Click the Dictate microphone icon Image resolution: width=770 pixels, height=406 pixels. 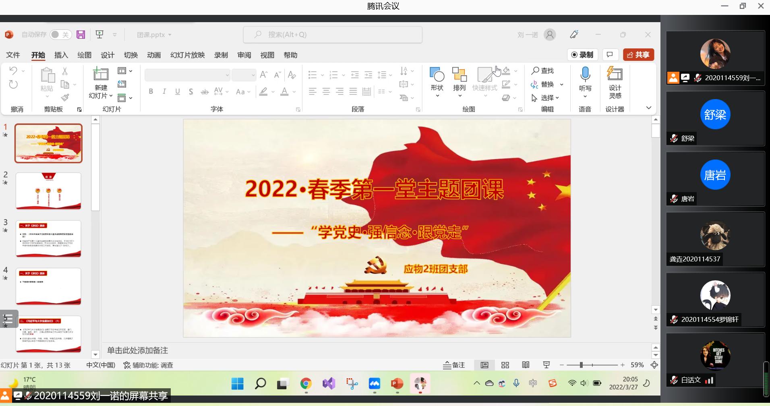click(x=585, y=74)
